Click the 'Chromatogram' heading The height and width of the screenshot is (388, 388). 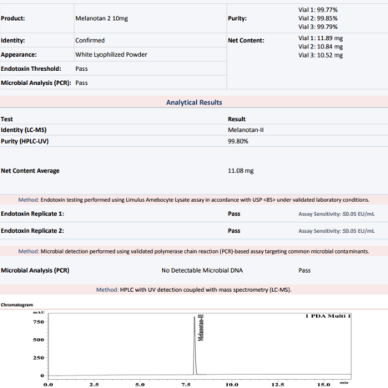point(17,305)
